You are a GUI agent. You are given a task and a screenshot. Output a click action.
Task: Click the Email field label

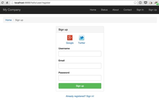[61, 61]
